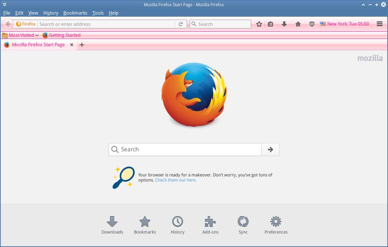Open the Tools menu
Image resolution: width=388 pixels, height=247 pixels.
pos(98,13)
